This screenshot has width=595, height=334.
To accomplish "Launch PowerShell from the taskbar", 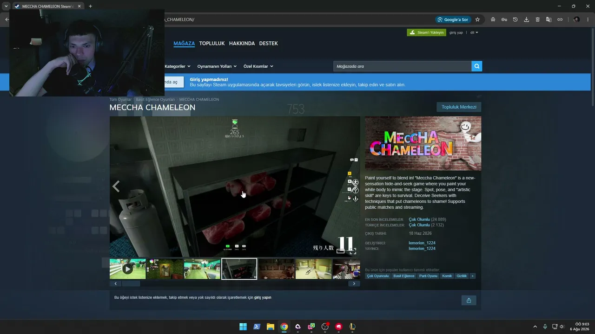I will click(x=257, y=327).
